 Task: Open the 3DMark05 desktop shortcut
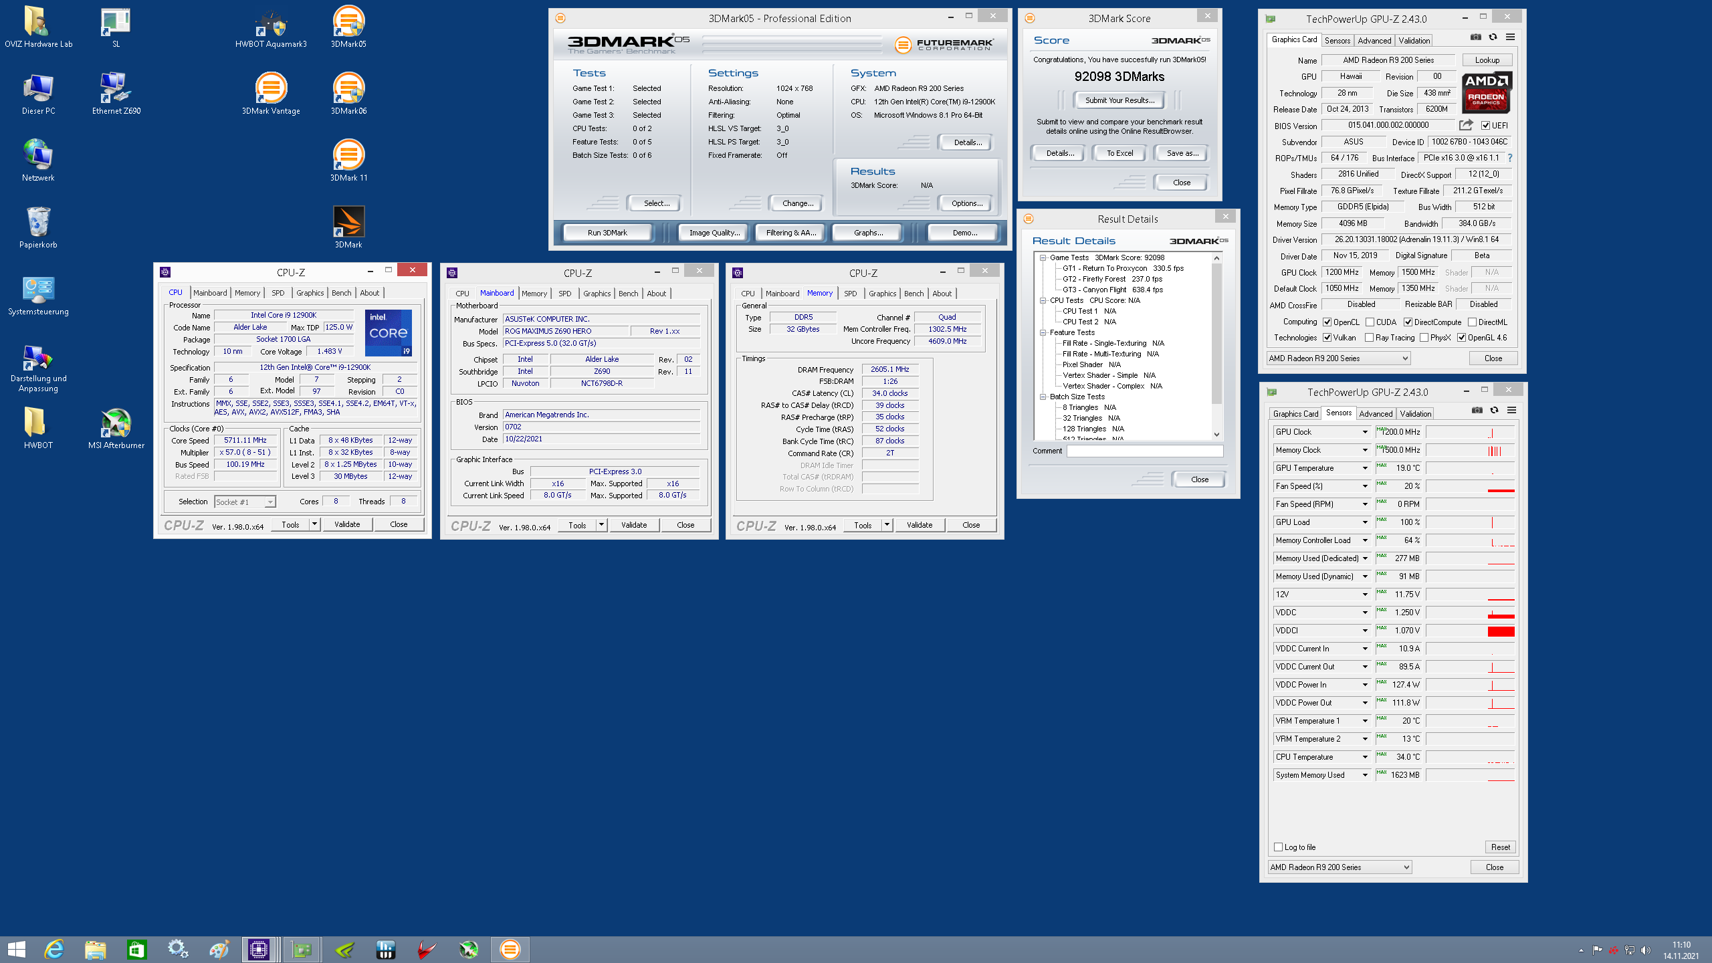click(348, 27)
